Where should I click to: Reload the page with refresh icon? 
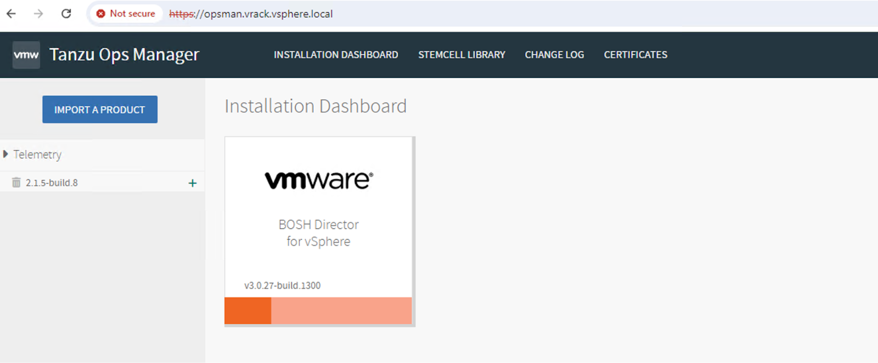[x=66, y=14]
